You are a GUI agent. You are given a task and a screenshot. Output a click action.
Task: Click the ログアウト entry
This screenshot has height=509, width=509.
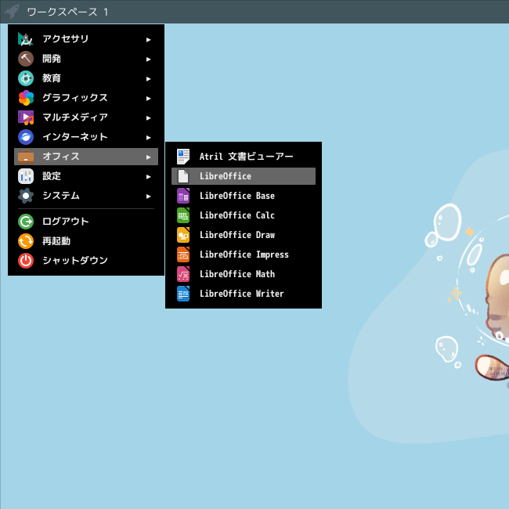point(86,222)
